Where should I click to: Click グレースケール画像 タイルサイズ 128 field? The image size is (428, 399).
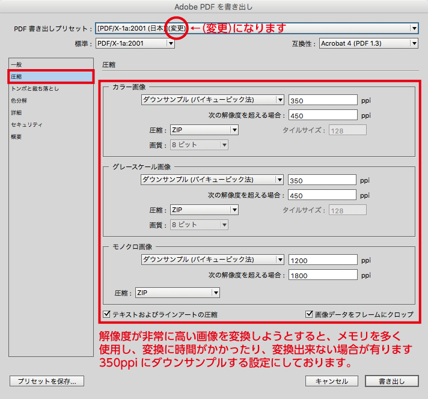[x=347, y=210]
